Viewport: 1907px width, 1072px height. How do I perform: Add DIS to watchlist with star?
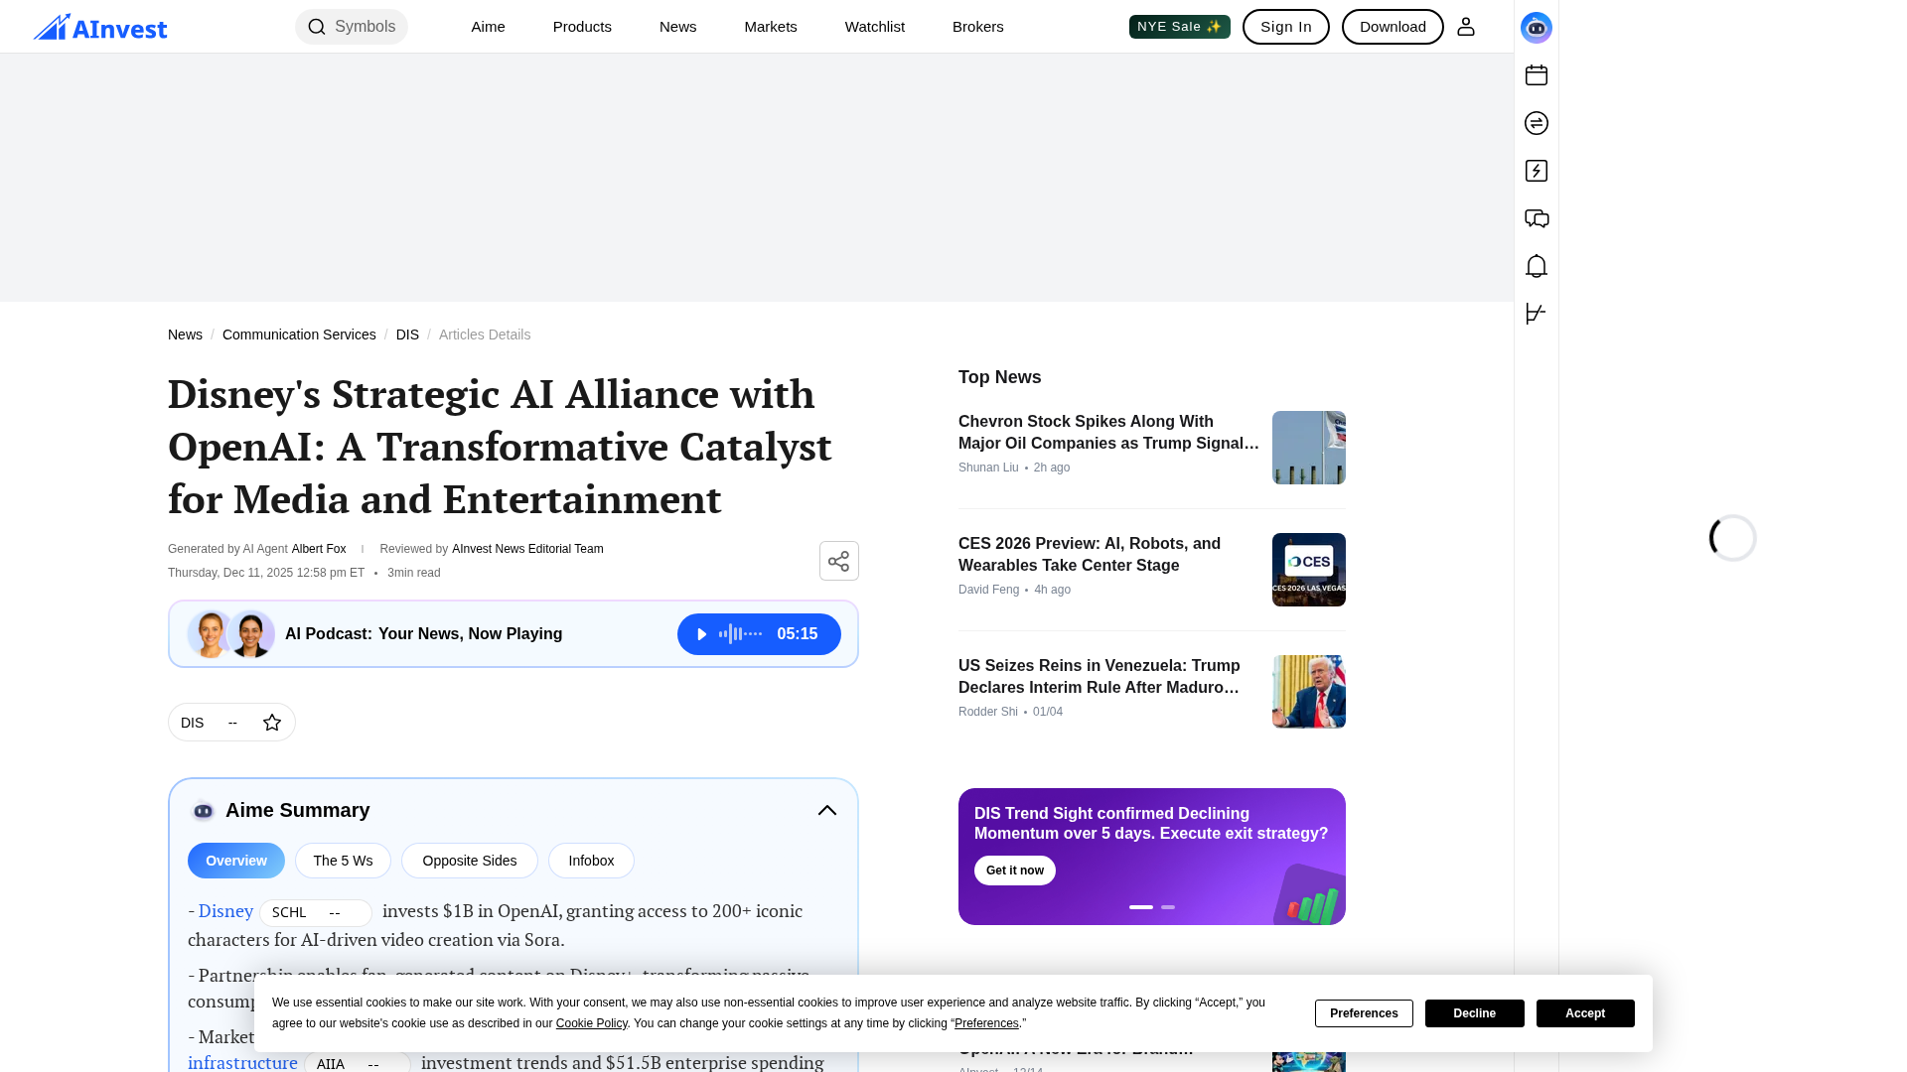pyautogui.click(x=272, y=723)
